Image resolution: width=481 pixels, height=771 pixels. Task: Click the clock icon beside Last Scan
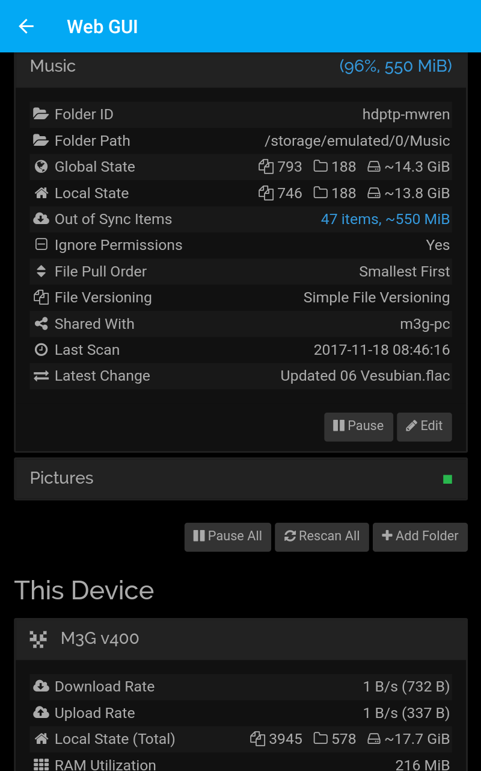pos(40,349)
